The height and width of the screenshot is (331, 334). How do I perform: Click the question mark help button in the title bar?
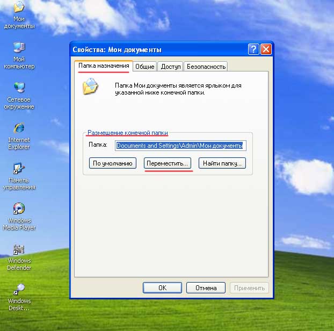pos(253,50)
